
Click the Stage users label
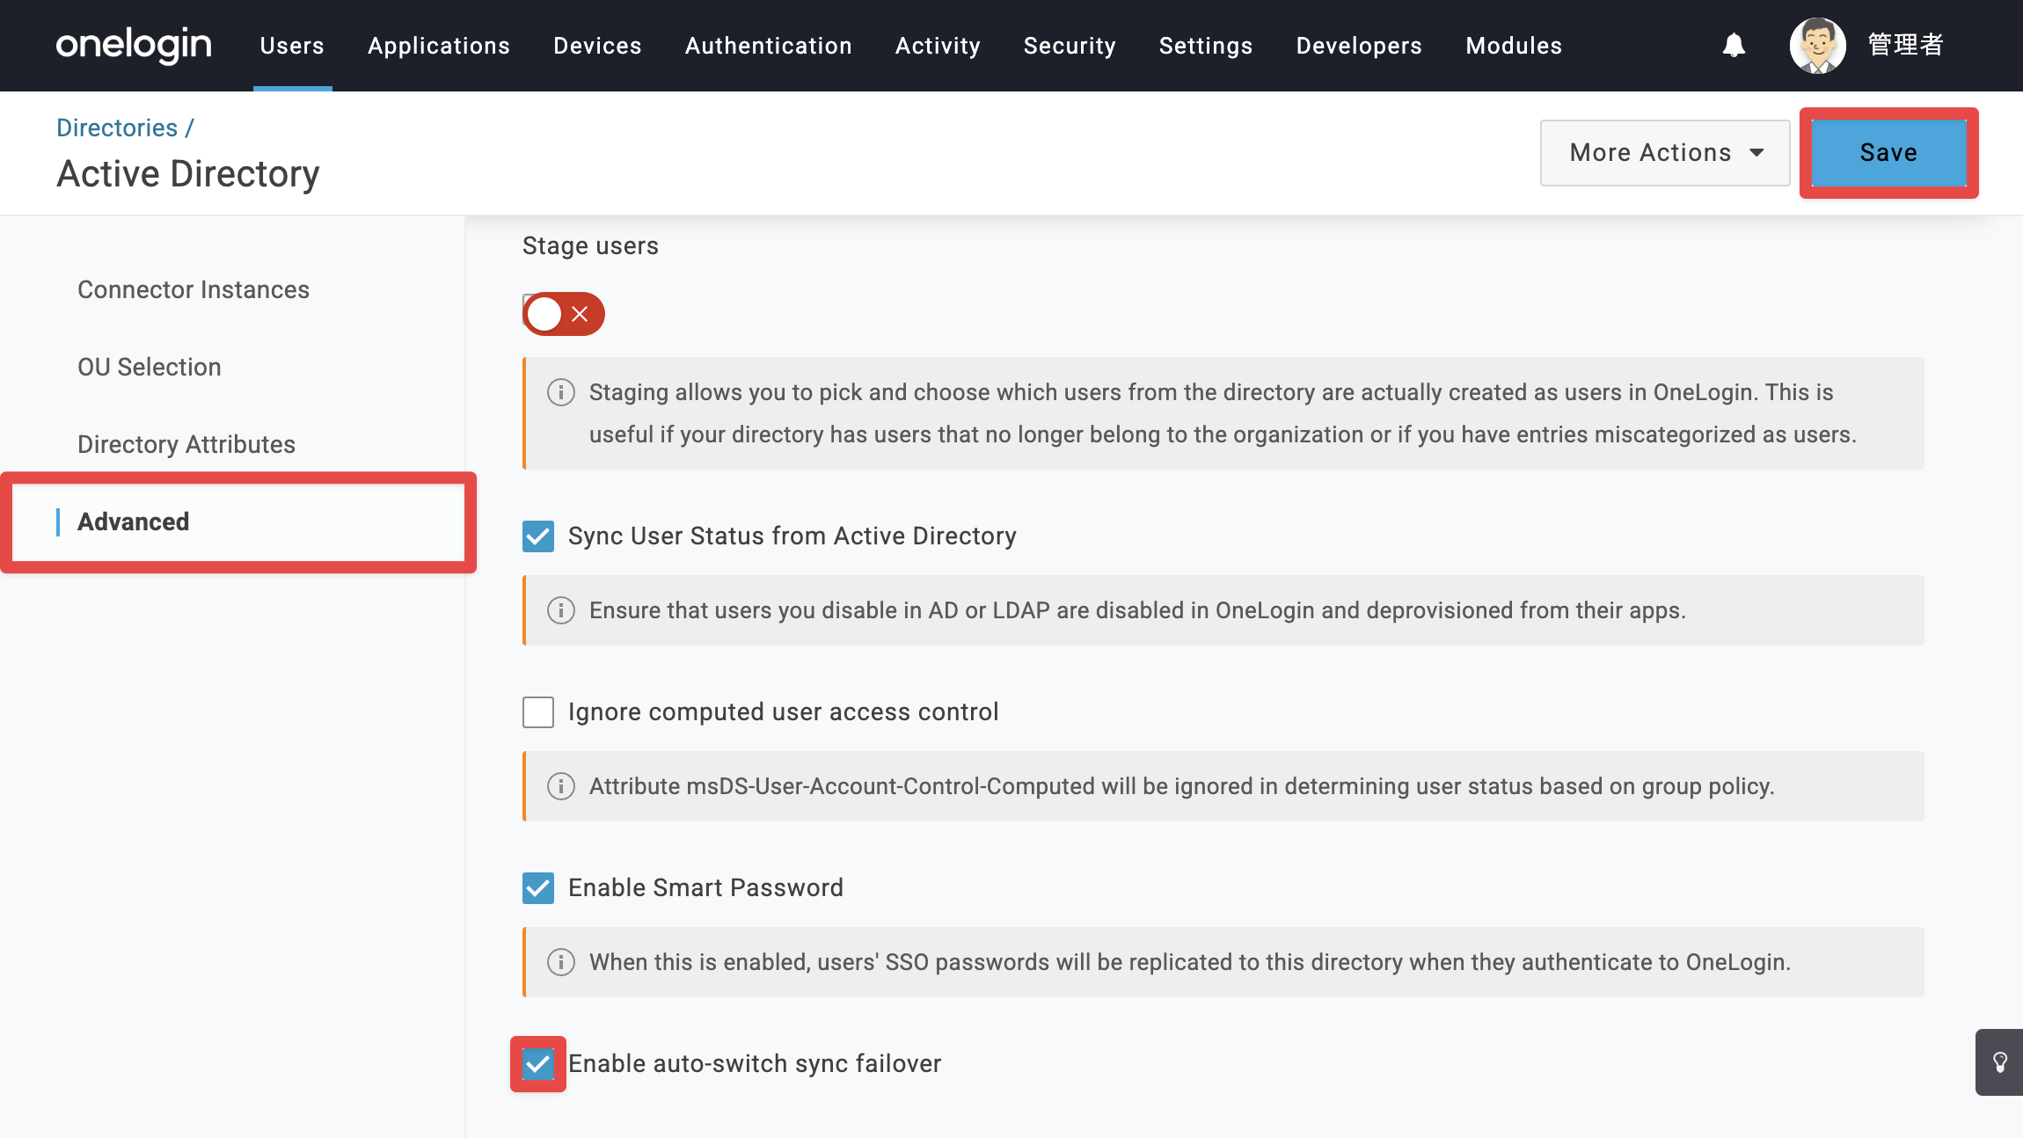[x=590, y=245]
